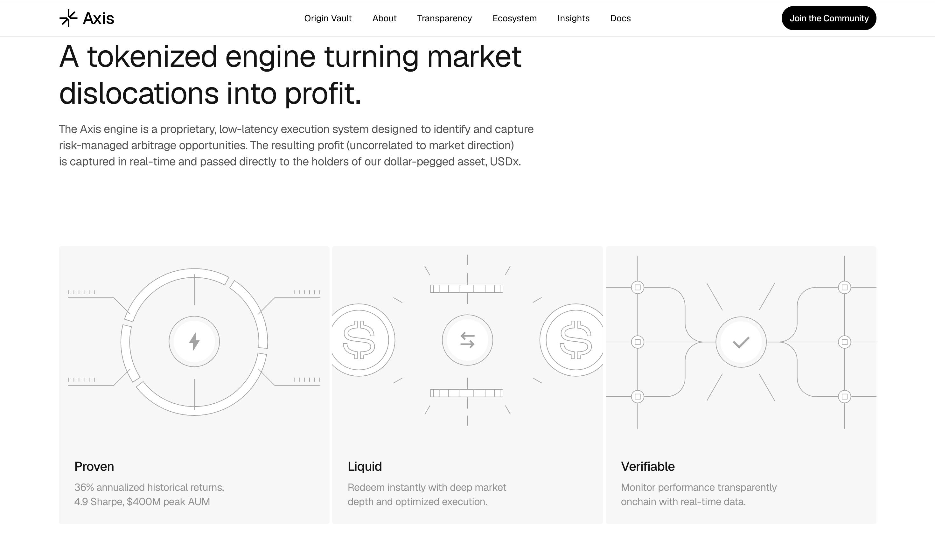
Task: Click the Liquid card heading
Action: tap(365, 466)
